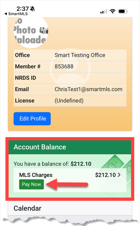Tap the battery status icon
The width and height of the screenshot is (140, 226).
pos(123,11)
